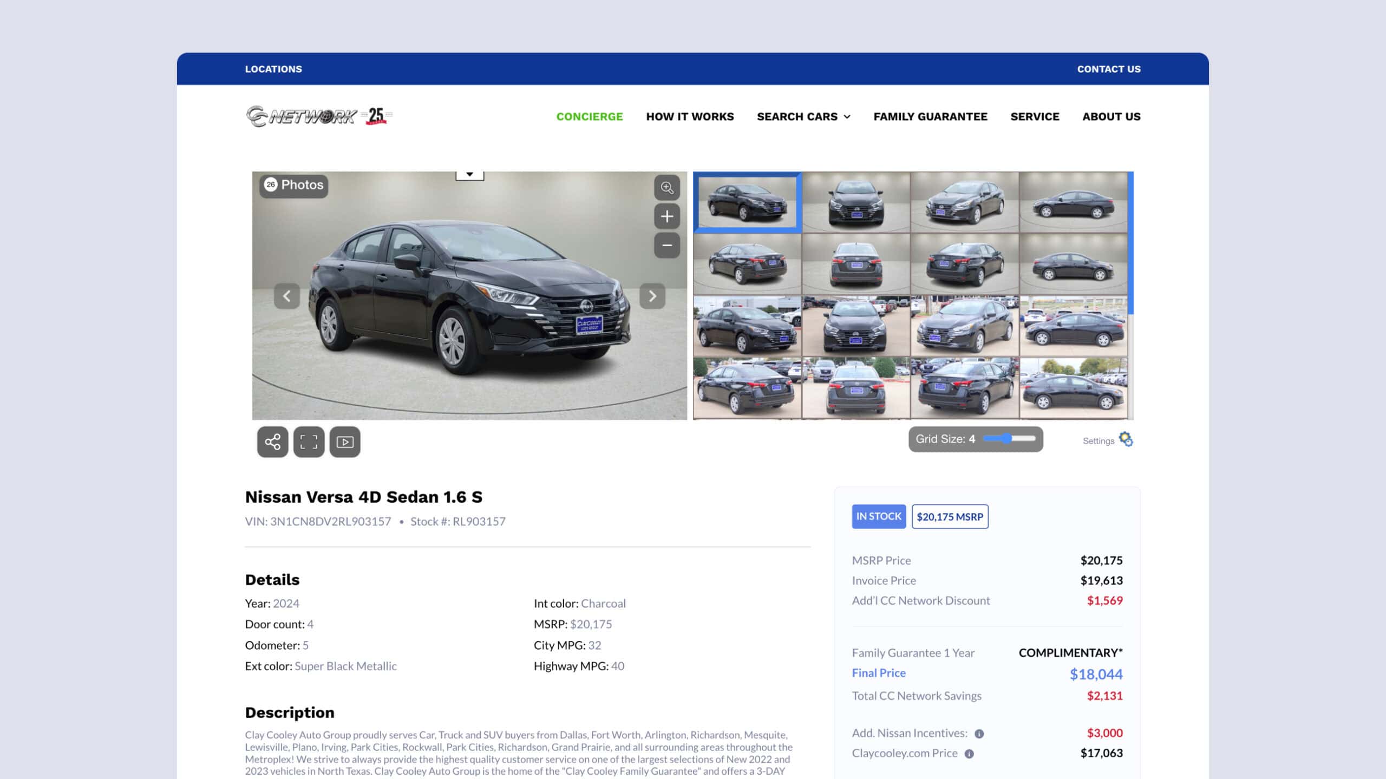Click COMPLIMENTARY* Family Guarantee value

pos(1071,653)
